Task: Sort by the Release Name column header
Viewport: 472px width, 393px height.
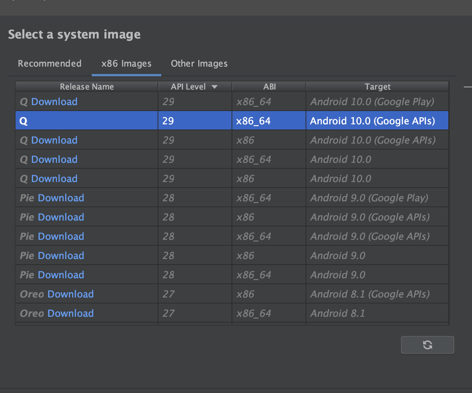Action: (x=87, y=87)
